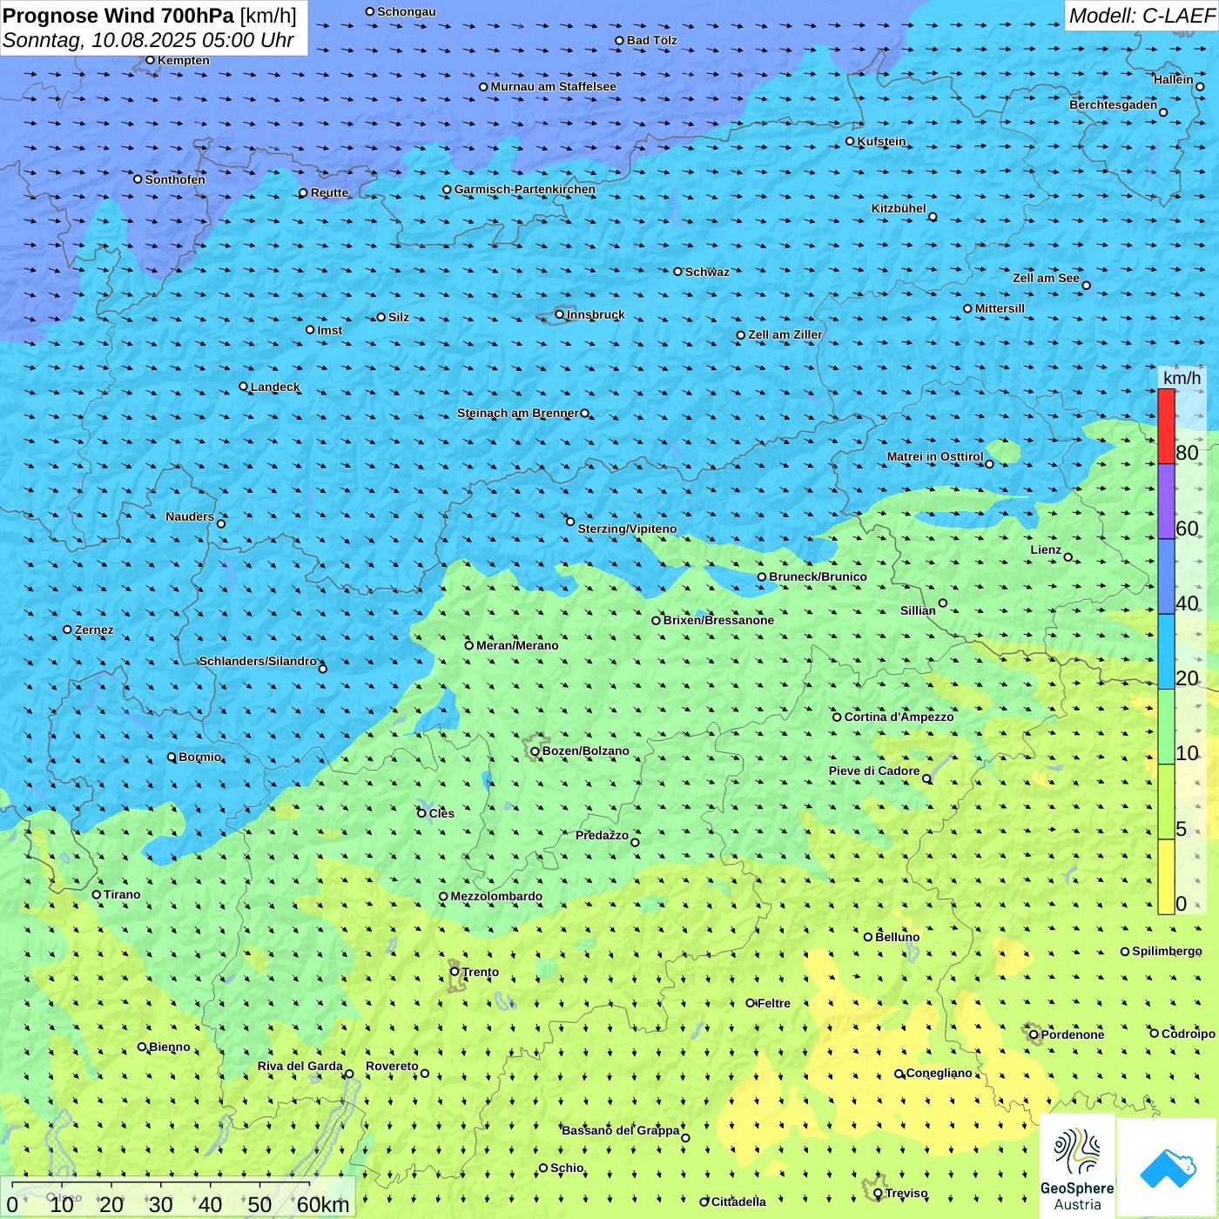Click the purple swatch for 60-80 km/h
The height and width of the screenshot is (1219, 1219).
coord(1166,502)
